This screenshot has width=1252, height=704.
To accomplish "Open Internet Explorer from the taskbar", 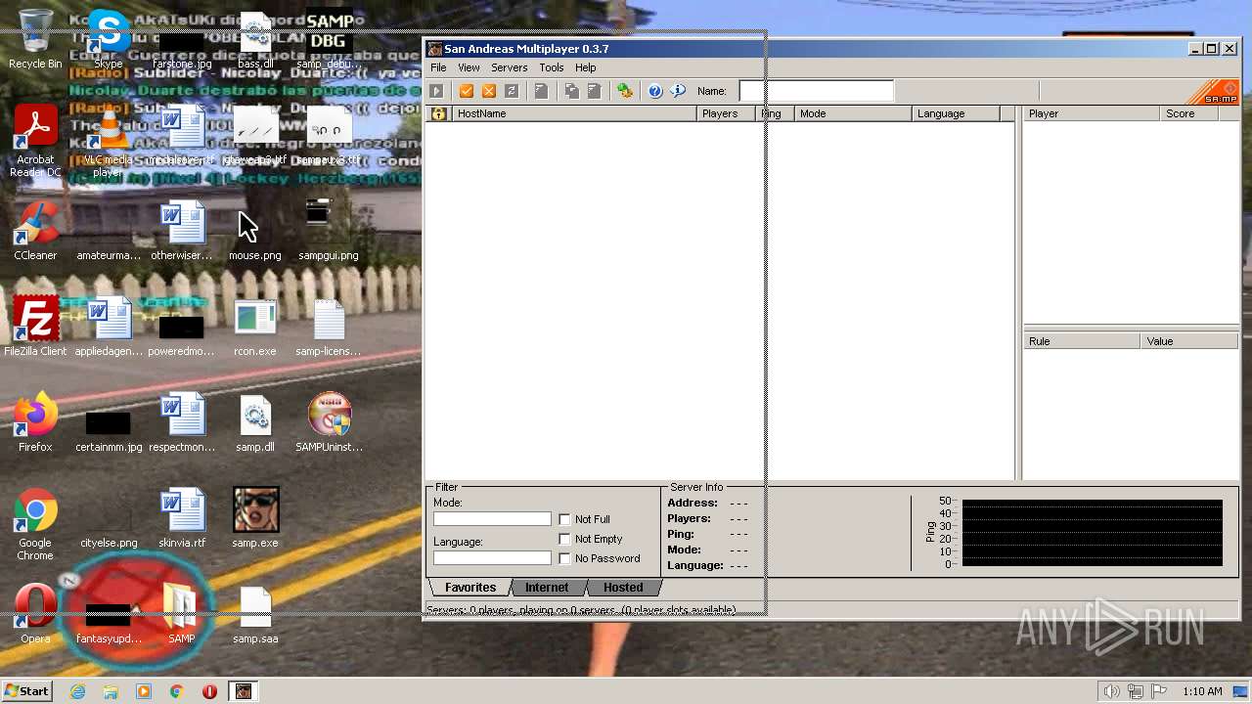I will click(x=77, y=691).
